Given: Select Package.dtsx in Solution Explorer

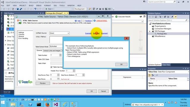Looking at the screenshot, I should point(162,34).
